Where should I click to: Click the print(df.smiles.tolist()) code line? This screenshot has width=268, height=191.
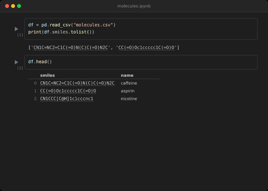61,32
